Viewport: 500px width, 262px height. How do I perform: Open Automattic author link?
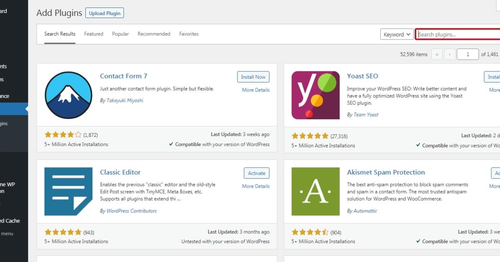pos(365,211)
